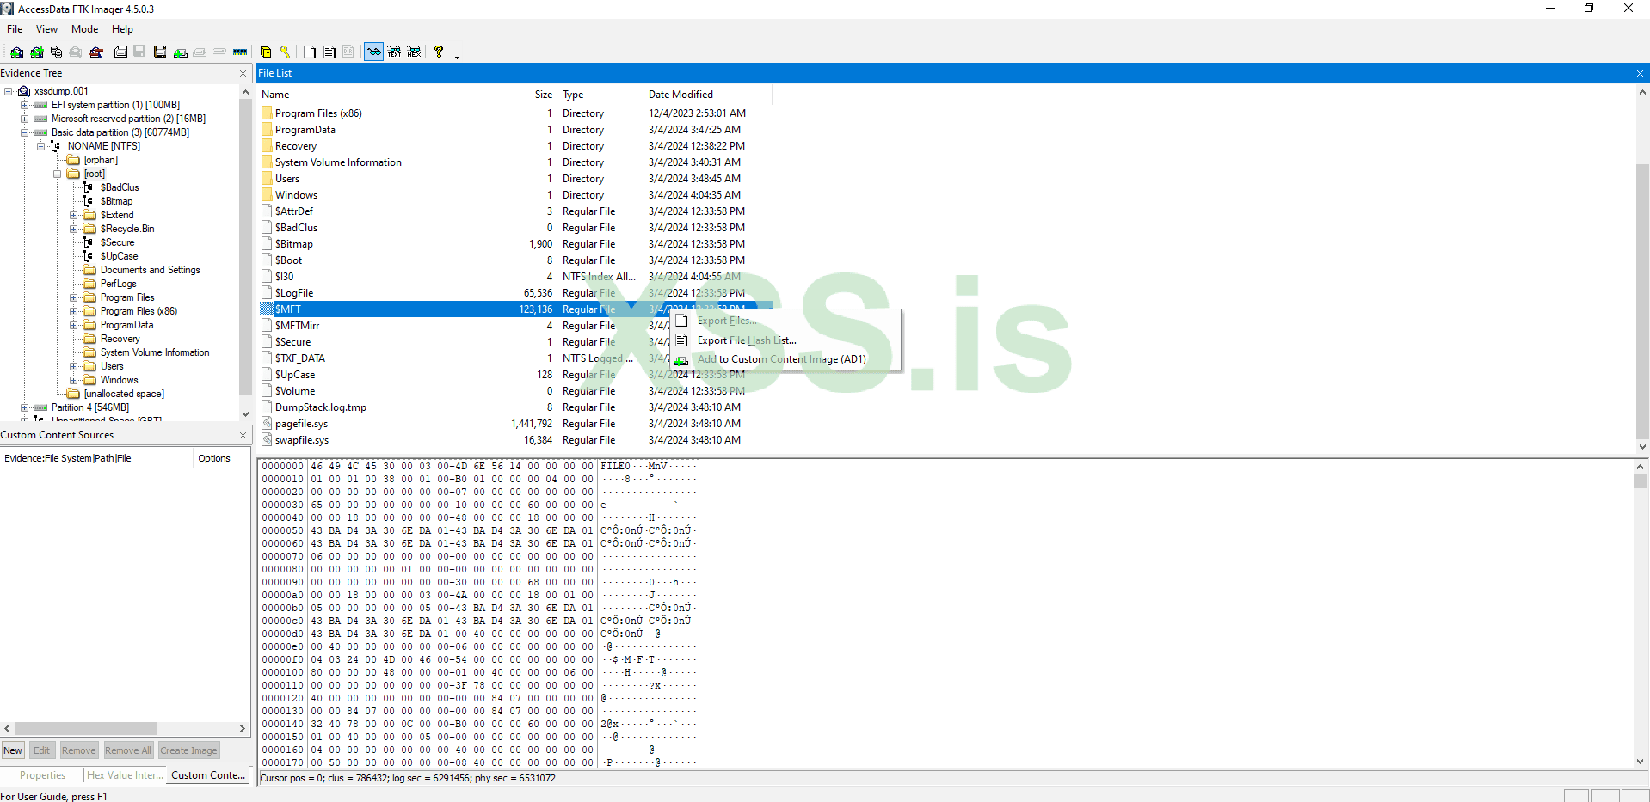Open the Mode menu
1650x802 pixels.
(x=84, y=29)
